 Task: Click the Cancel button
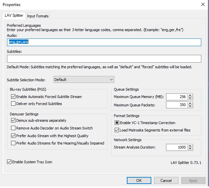point(166,181)
